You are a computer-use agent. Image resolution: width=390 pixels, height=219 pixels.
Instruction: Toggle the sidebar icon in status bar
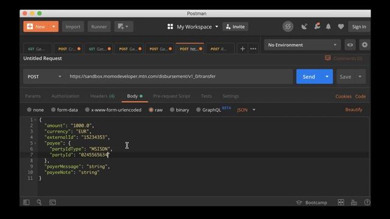[x=26, y=203]
